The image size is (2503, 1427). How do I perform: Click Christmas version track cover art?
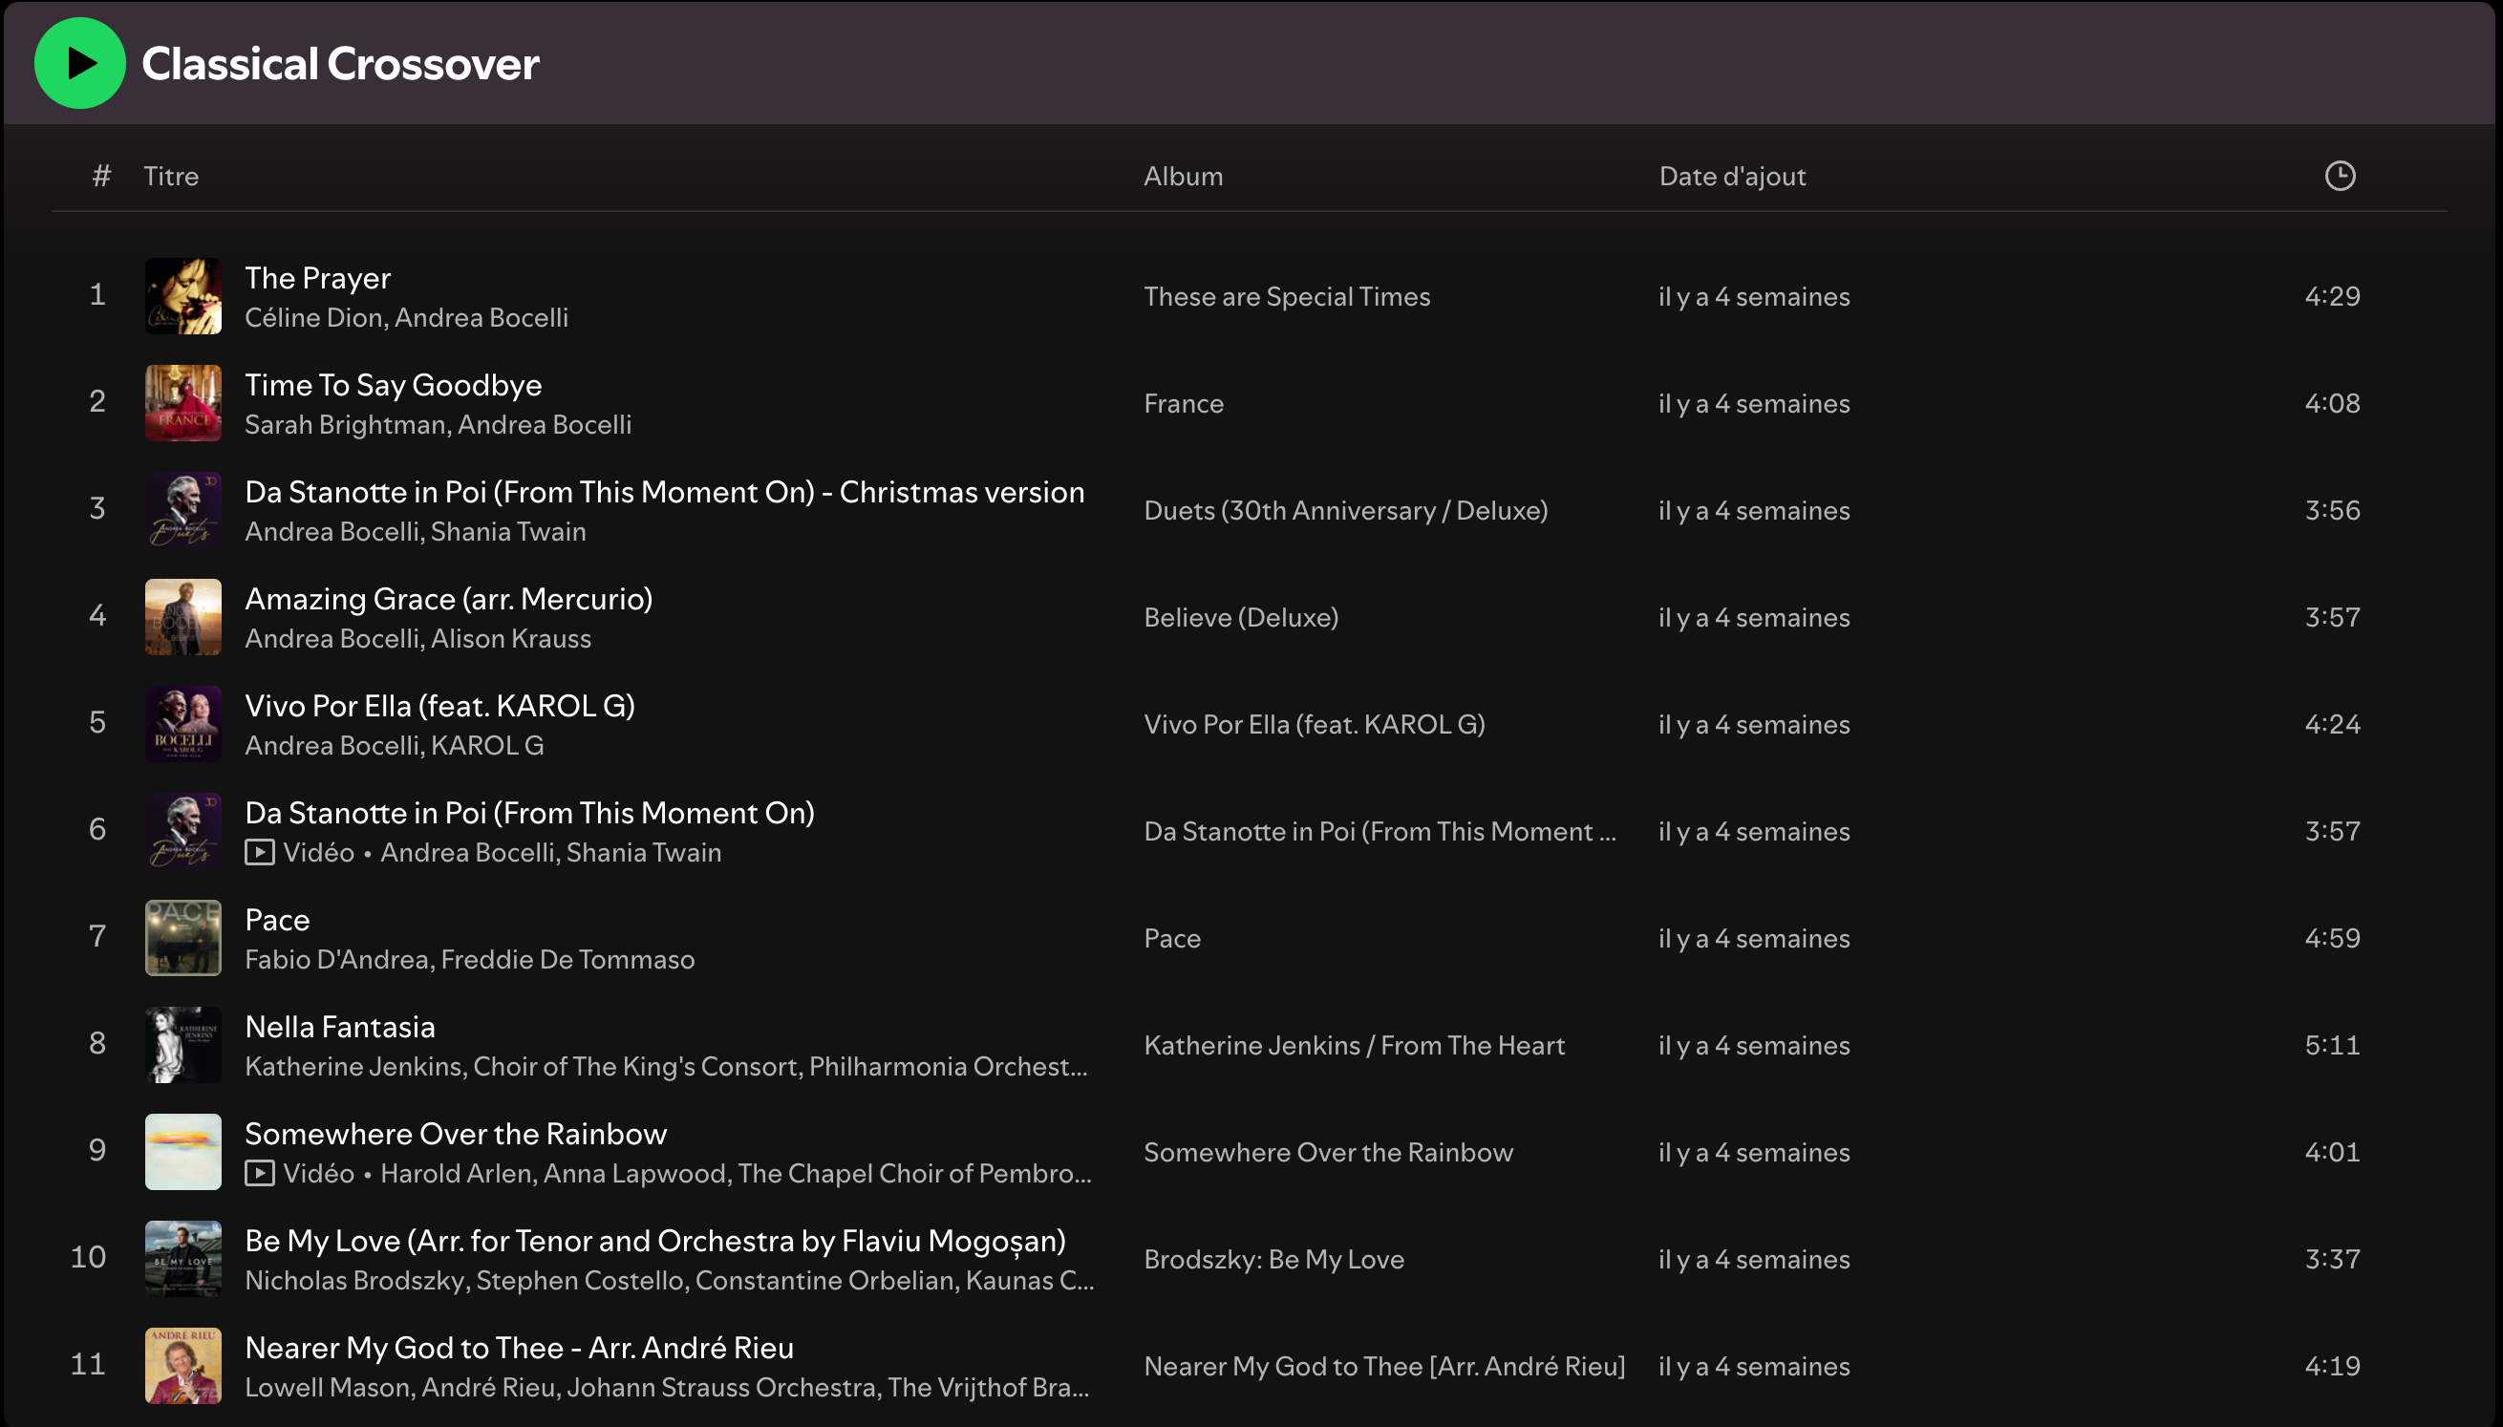[x=183, y=510]
